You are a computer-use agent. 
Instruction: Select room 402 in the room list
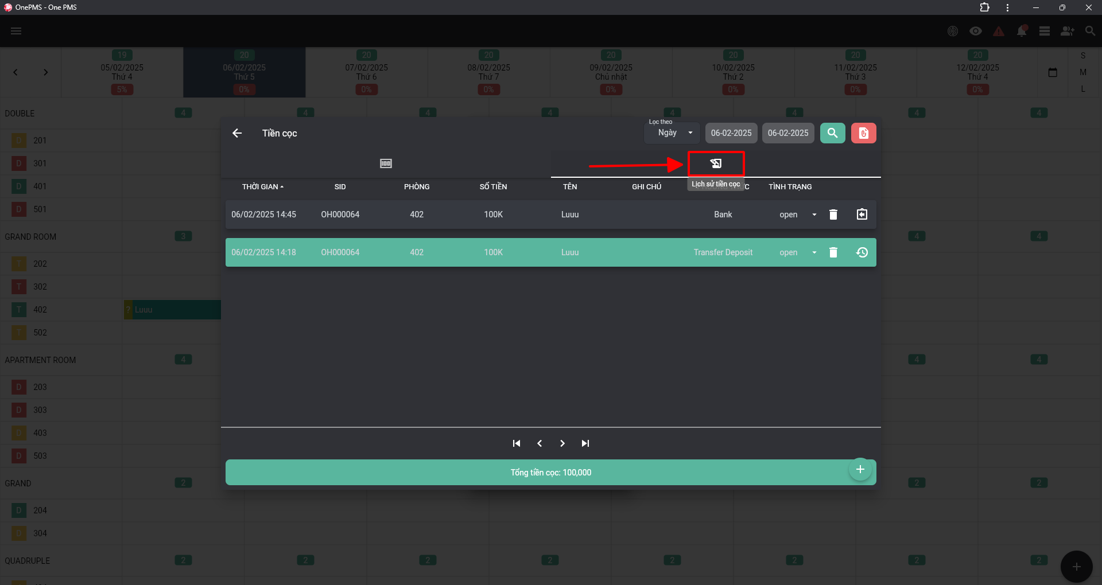click(40, 310)
